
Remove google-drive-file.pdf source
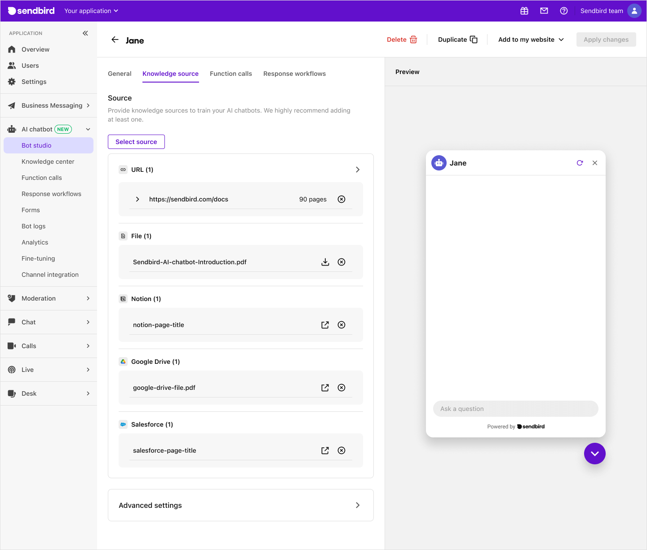point(341,388)
